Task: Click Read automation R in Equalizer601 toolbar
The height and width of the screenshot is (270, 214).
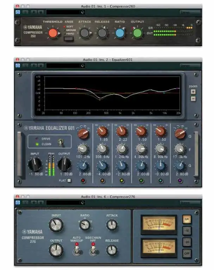Action: pos(34,66)
